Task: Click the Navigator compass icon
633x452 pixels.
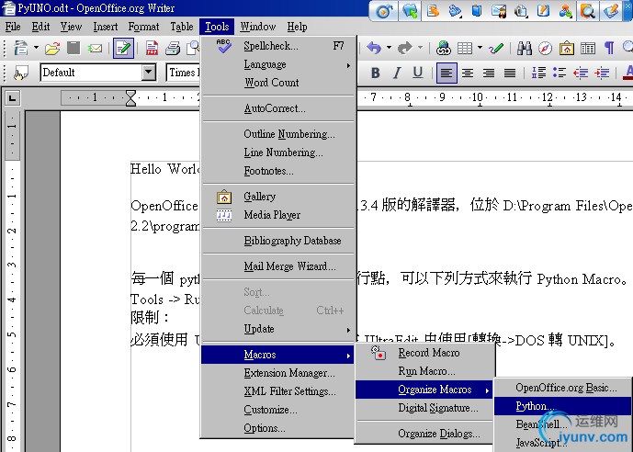Action: coord(545,48)
